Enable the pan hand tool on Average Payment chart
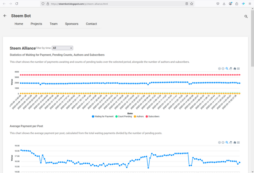 pyautogui.click(x=231, y=142)
